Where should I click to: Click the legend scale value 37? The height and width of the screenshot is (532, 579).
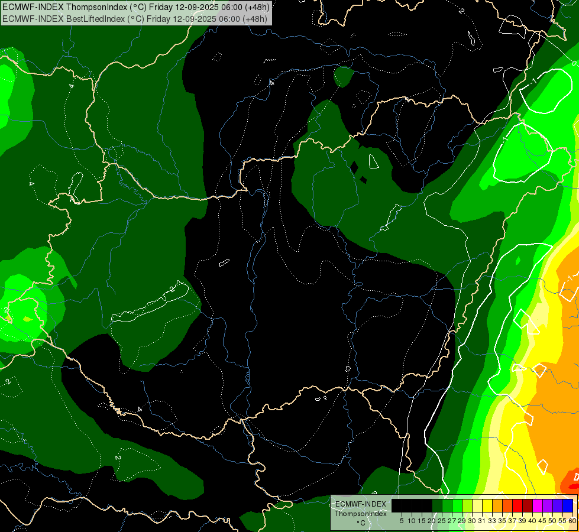512,521
